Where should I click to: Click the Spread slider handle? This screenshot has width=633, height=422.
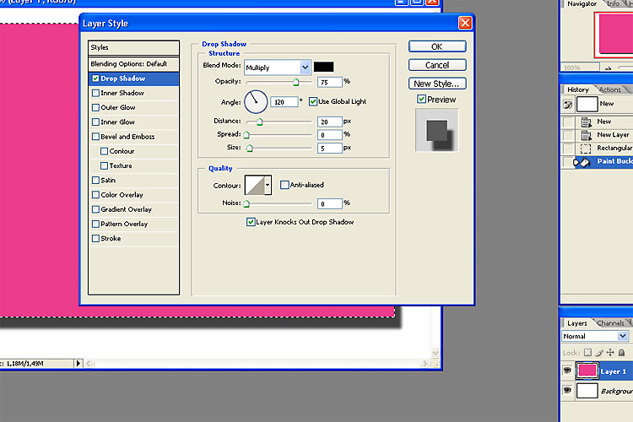point(246,134)
